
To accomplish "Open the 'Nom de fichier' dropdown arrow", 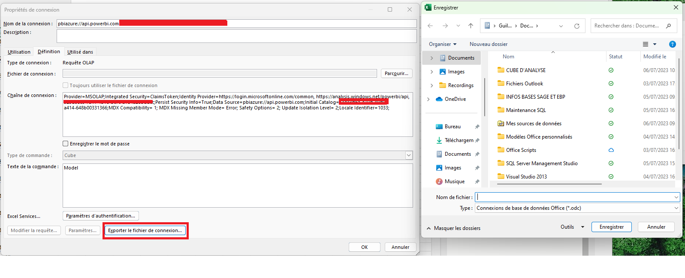I will (676, 197).
